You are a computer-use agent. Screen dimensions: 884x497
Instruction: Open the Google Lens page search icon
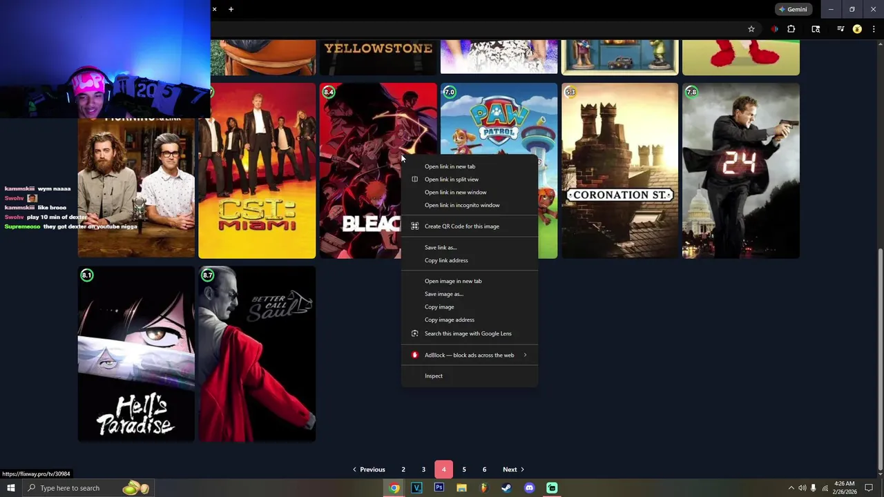816,29
